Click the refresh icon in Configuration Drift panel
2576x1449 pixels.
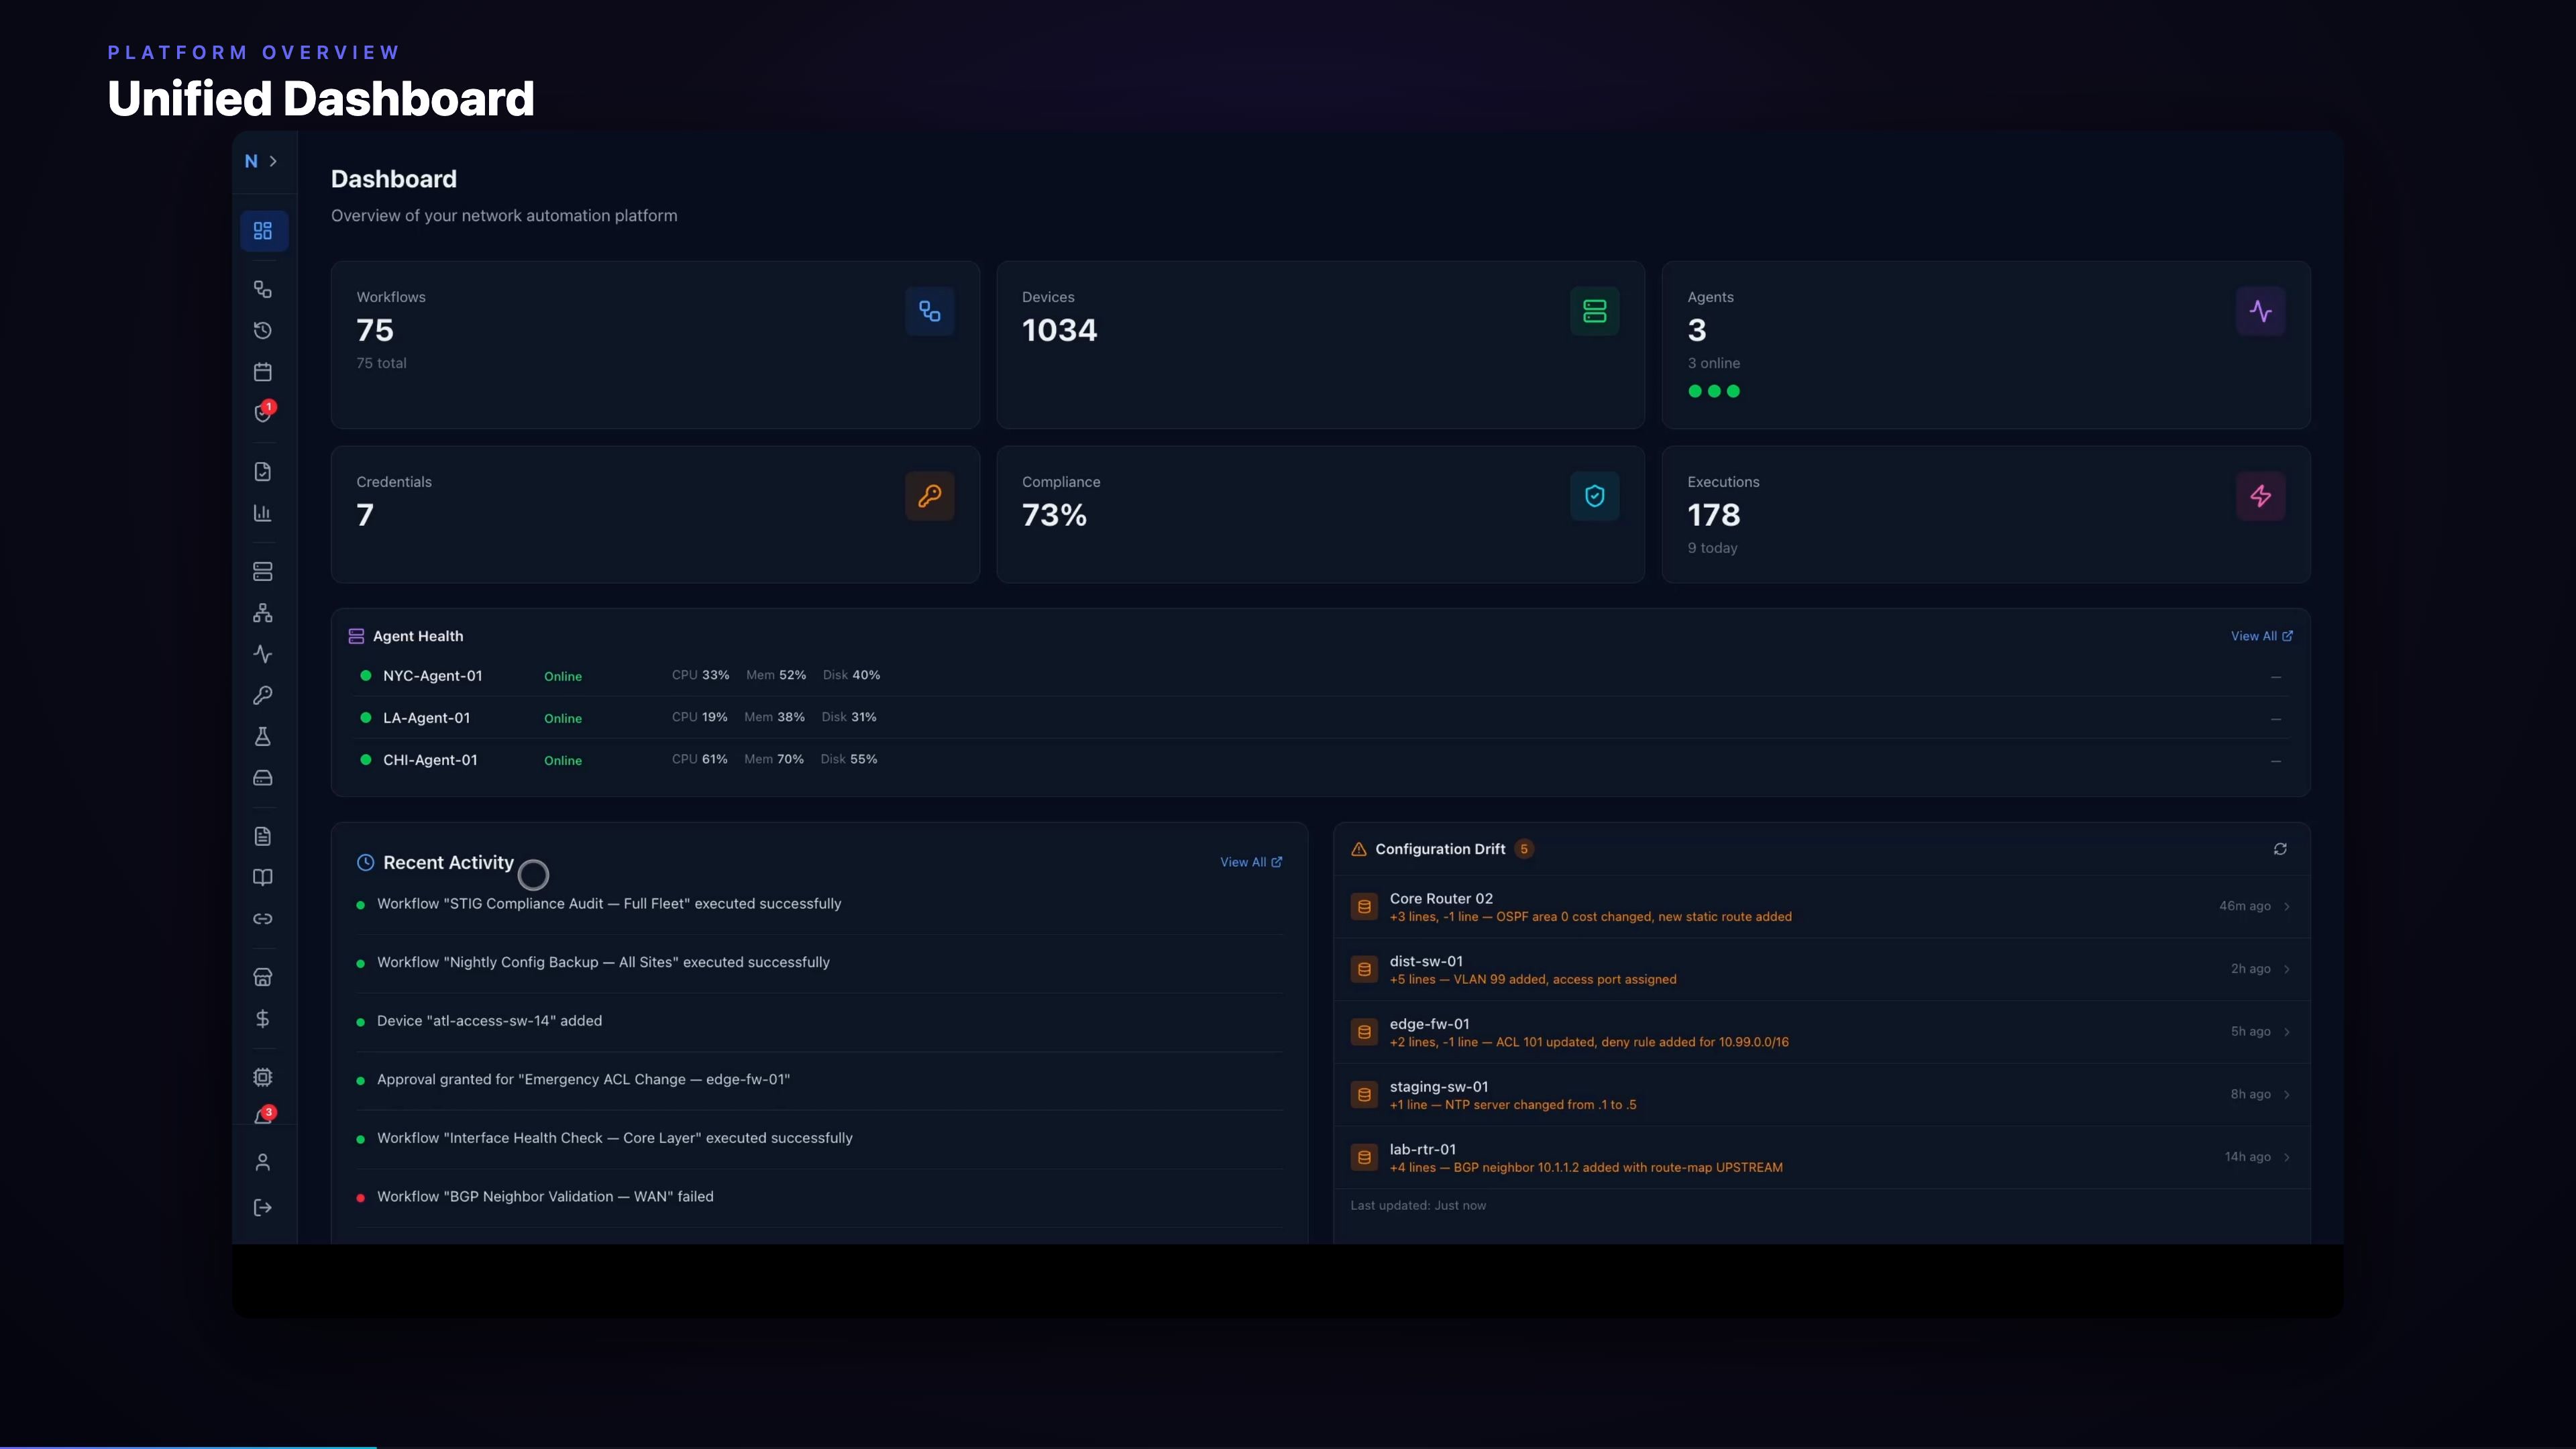click(2281, 848)
